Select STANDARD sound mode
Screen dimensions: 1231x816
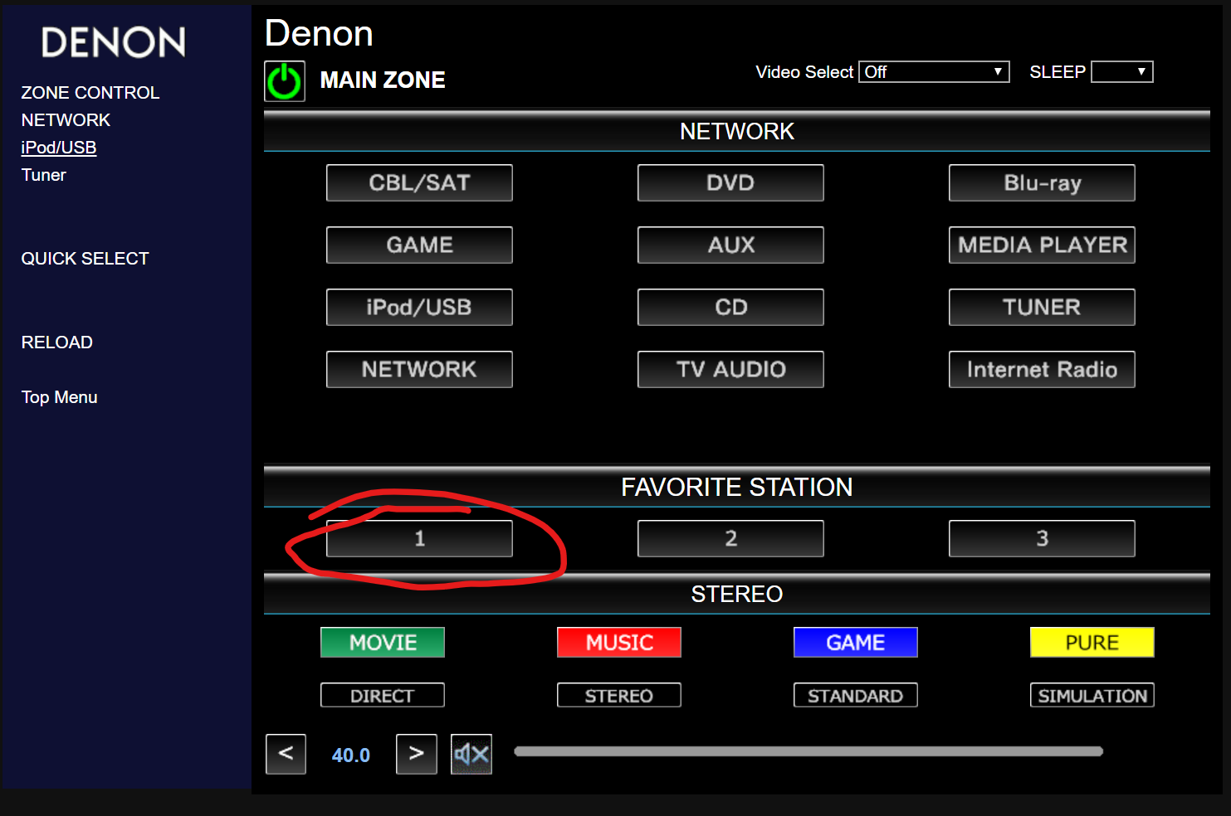(856, 695)
